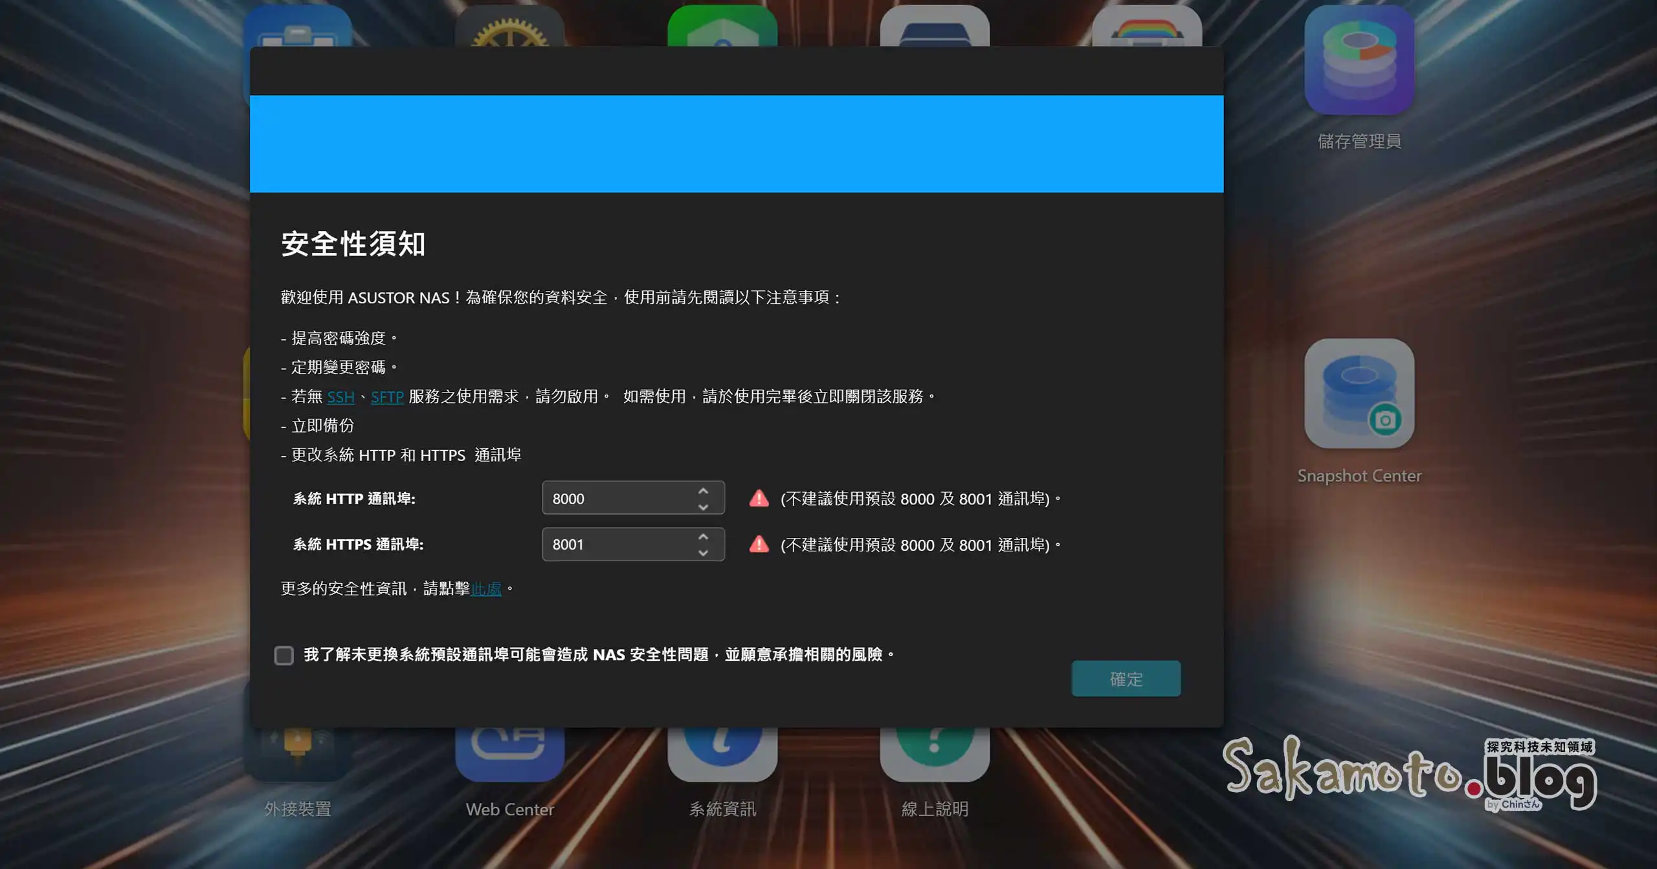Click 此處 for more security information
This screenshot has width=1657, height=869.
coord(485,588)
